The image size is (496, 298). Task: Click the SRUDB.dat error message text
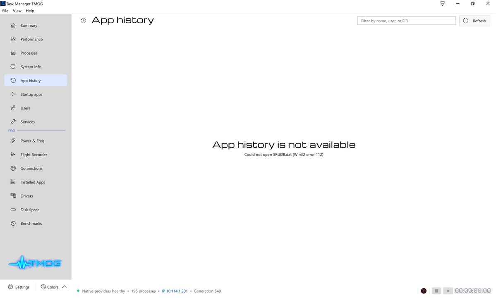coord(284,155)
